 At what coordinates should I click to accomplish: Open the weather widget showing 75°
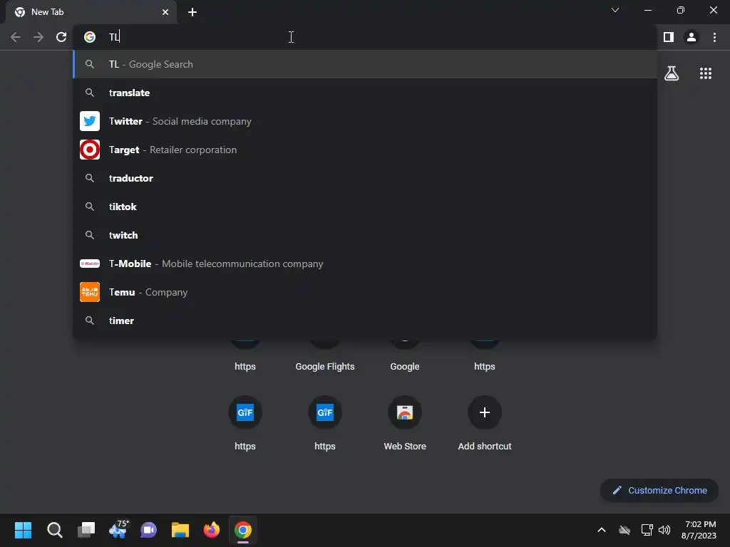[118, 530]
